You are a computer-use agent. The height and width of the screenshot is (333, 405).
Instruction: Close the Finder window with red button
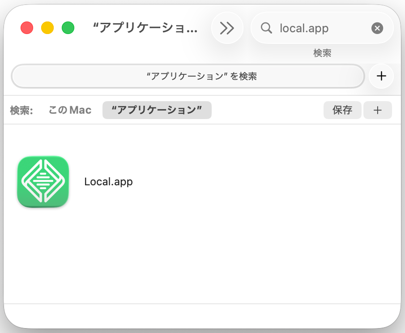[x=27, y=28]
